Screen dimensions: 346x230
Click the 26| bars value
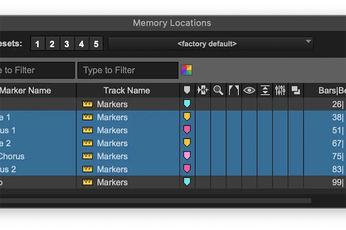click(338, 104)
